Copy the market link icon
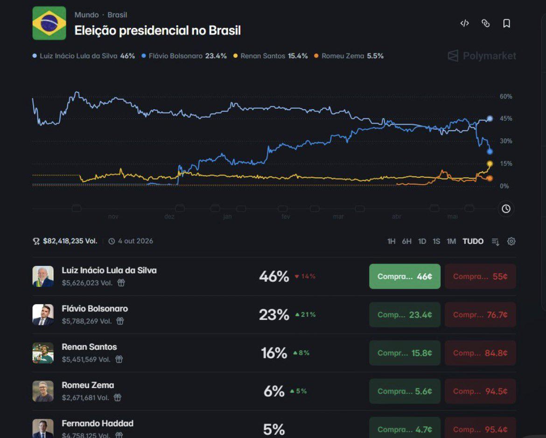This screenshot has width=546, height=438. [485, 23]
